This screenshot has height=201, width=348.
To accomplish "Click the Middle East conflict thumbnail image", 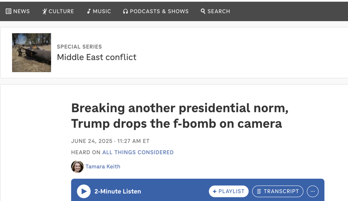I will click(31, 52).
